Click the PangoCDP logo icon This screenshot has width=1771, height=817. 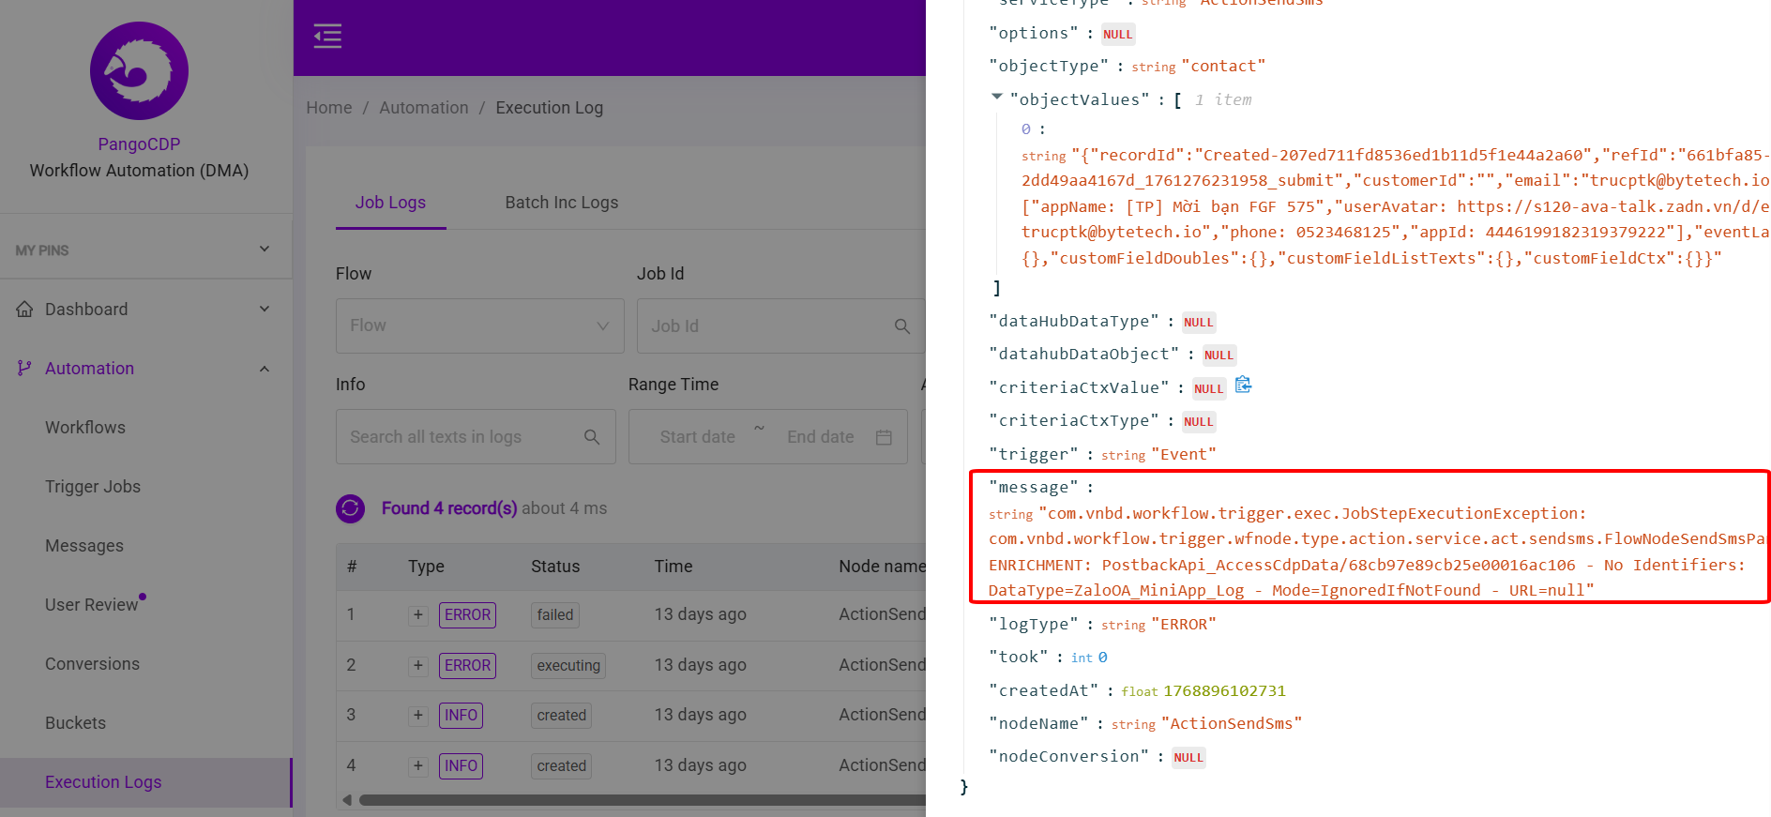tap(139, 71)
